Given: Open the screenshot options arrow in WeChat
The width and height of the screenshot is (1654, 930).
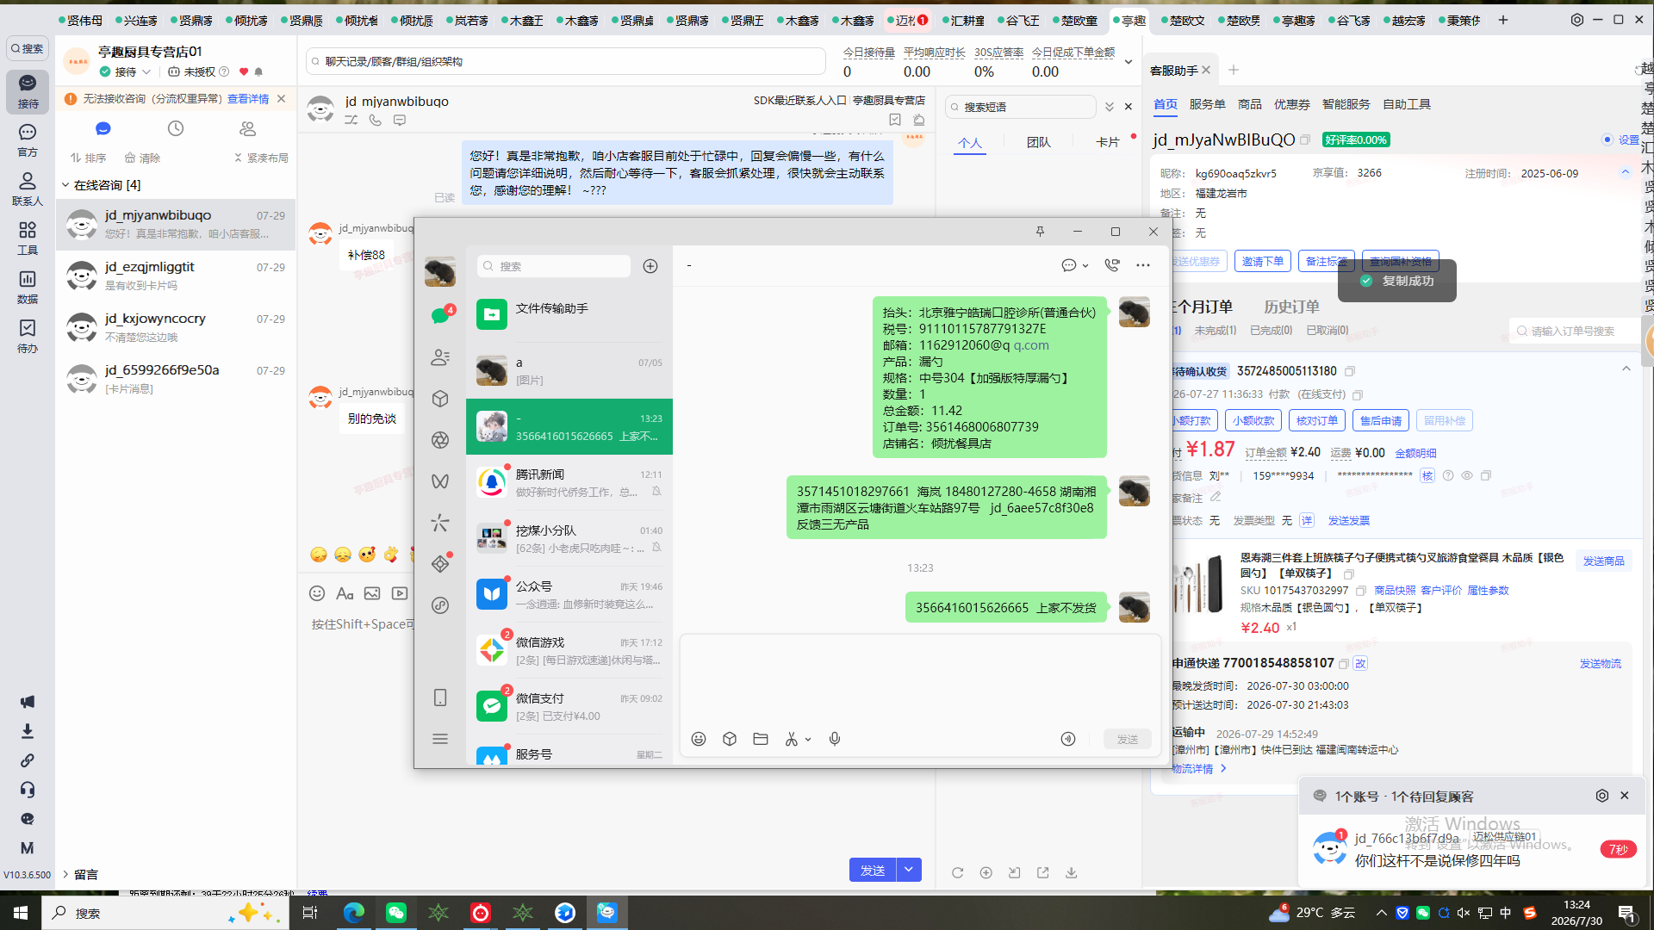Looking at the screenshot, I should [808, 739].
